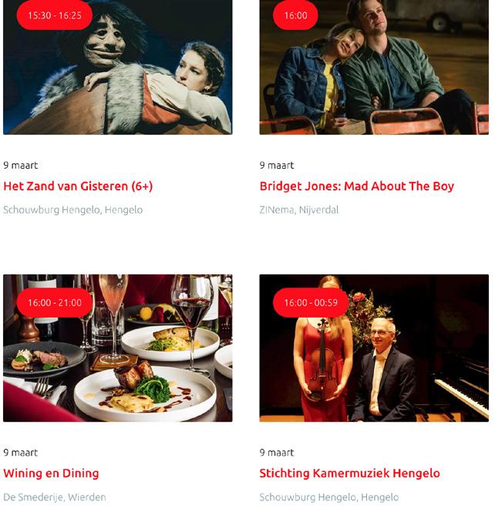Screen dimensions: 495x512
Task: Click the 16:00 - 00:59 time badge
Action: point(311,303)
